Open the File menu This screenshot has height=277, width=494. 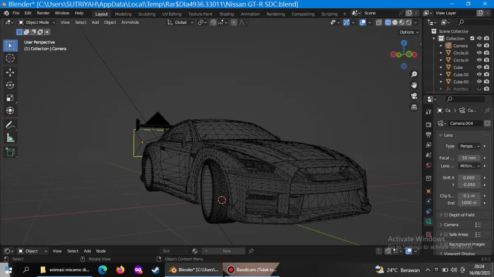pos(16,13)
